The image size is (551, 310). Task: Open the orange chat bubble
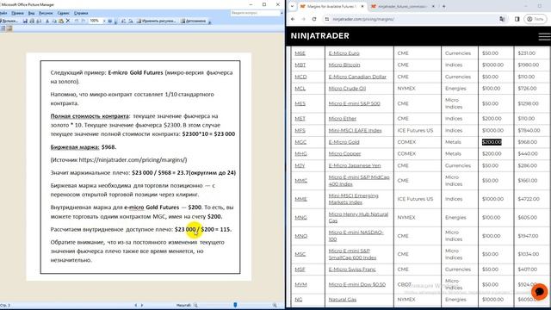(540, 291)
